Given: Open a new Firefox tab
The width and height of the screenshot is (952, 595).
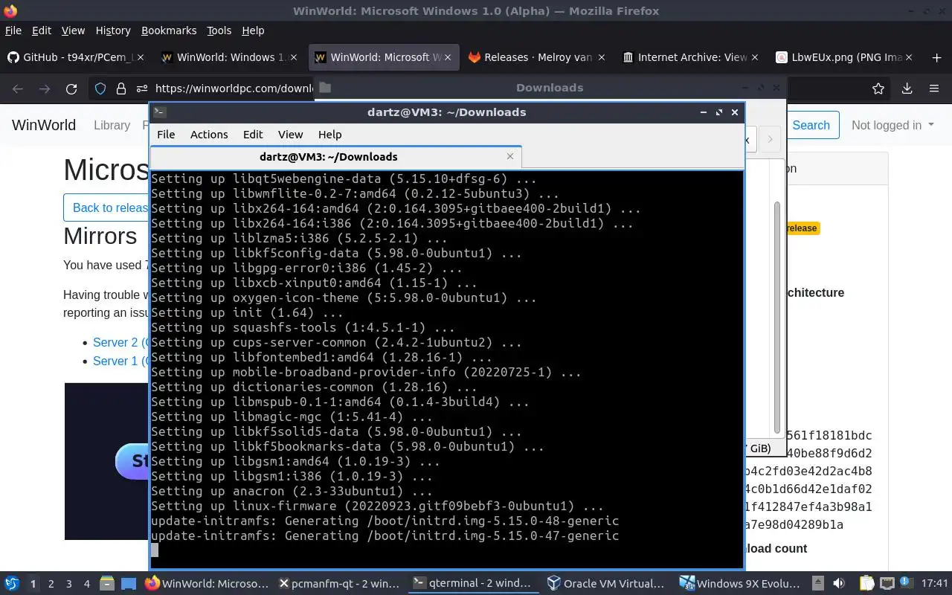Looking at the screenshot, I should pyautogui.click(x=936, y=57).
